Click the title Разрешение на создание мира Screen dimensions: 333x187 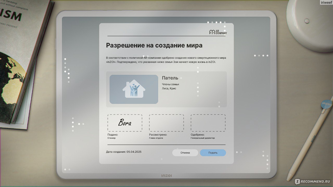(154, 45)
